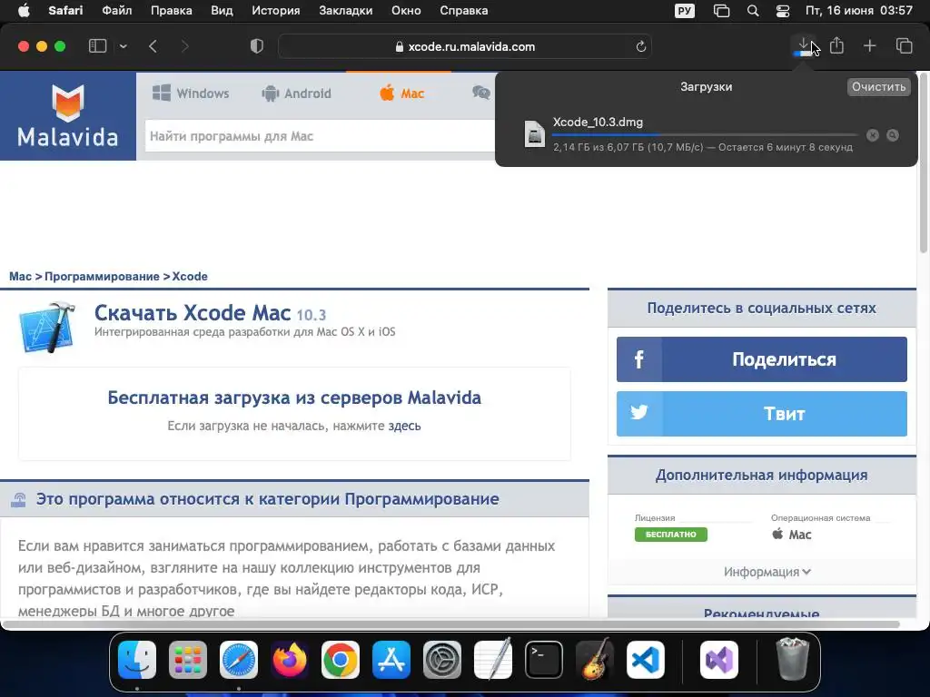
Task: Open the История menu
Action: pyautogui.click(x=276, y=11)
